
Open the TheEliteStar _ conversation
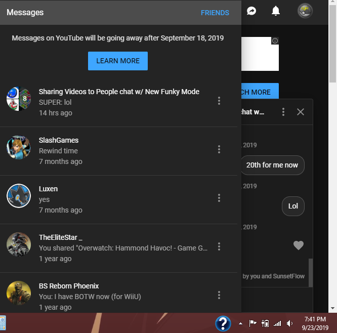(x=118, y=248)
